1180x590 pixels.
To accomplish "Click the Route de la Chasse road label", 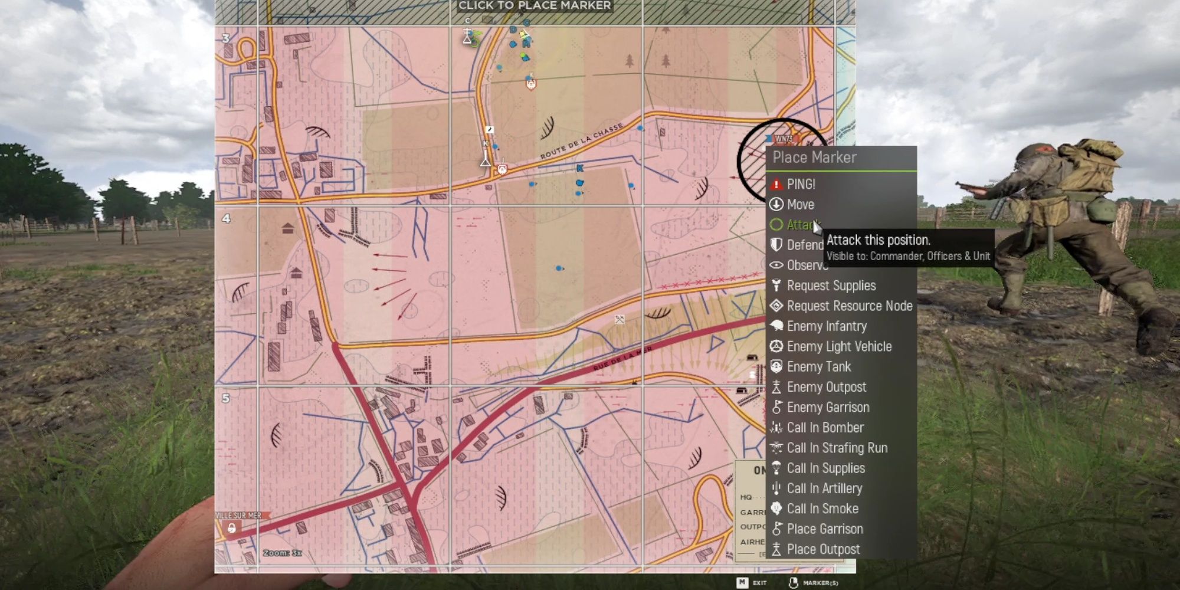I will [x=582, y=141].
